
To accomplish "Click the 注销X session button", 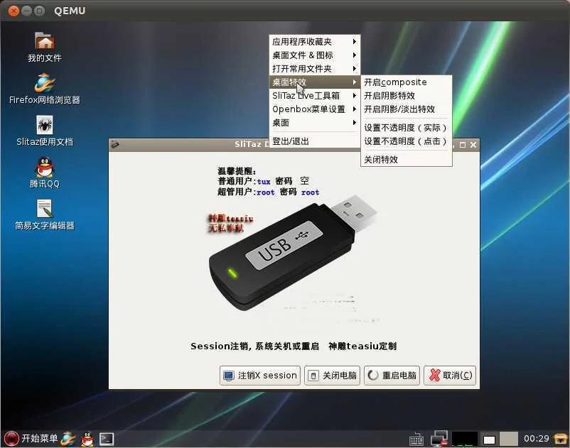I will tap(260, 376).
